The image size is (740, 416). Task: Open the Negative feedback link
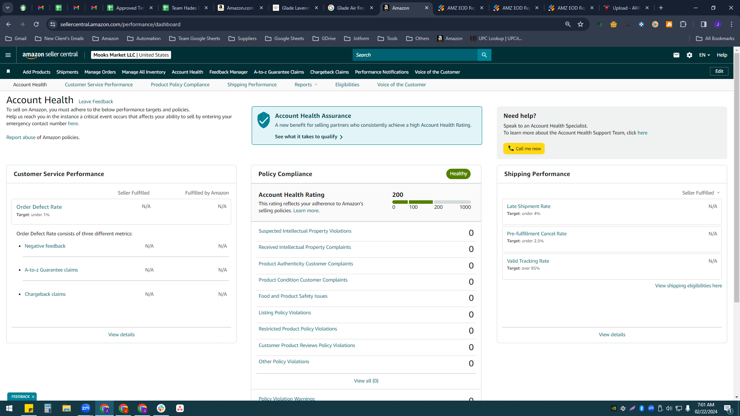(45, 246)
